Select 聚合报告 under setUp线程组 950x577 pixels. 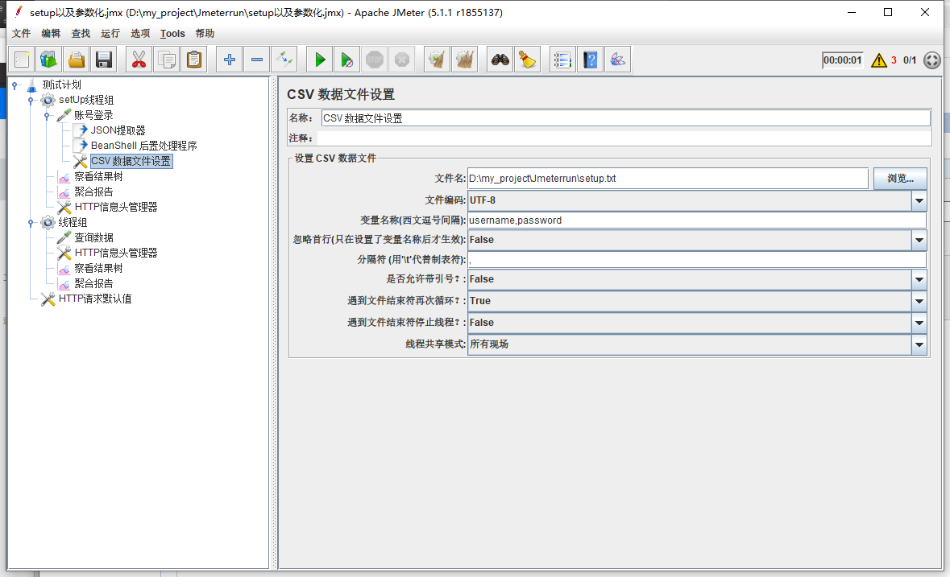click(x=93, y=192)
